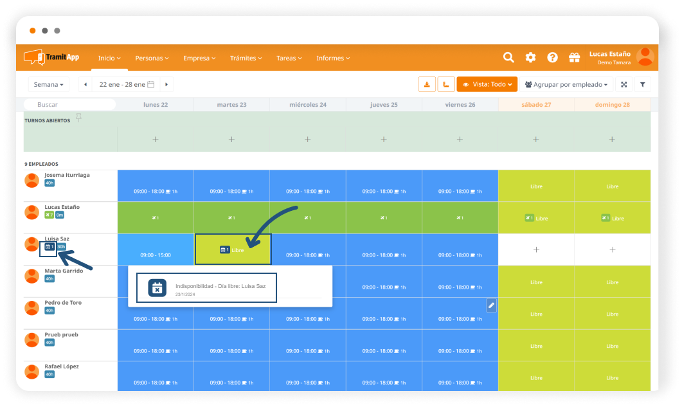Click the download schedule icon button
This screenshot has width=682, height=407.
click(427, 84)
